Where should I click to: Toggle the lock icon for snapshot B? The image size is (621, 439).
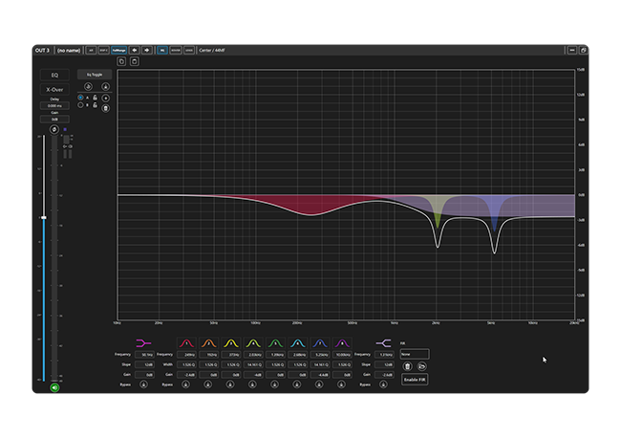click(x=95, y=105)
